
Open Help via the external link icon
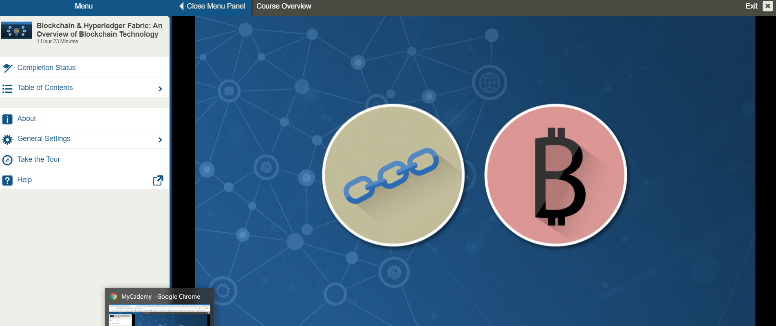(158, 181)
